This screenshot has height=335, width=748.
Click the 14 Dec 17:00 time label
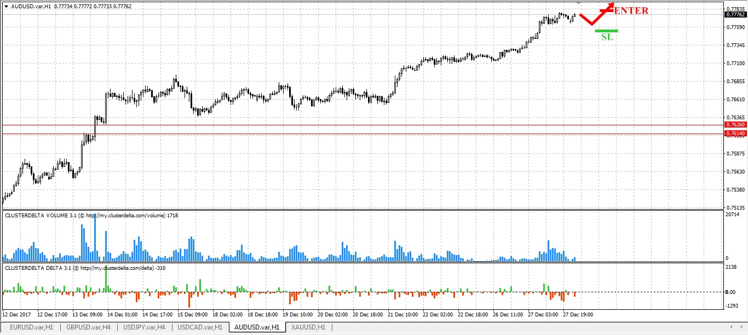click(158, 315)
